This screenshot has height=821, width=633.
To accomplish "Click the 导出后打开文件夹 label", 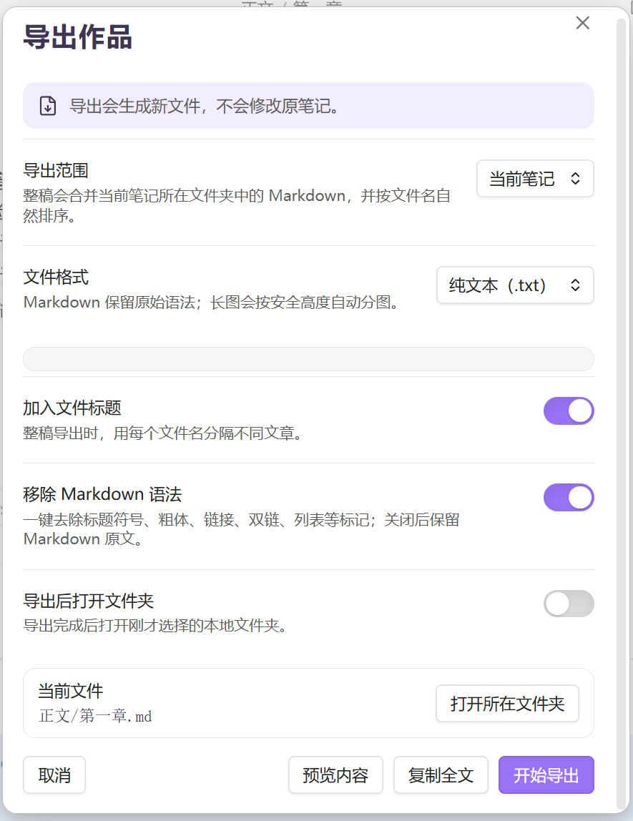I will (88, 601).
